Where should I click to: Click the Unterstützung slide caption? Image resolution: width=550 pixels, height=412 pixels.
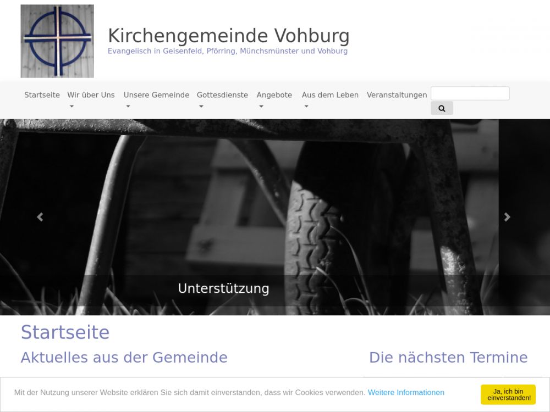click(223, 288)
